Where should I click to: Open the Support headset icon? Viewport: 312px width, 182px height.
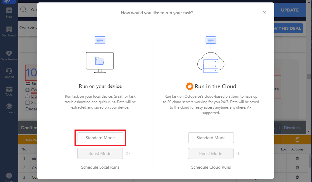coord(9,71)
